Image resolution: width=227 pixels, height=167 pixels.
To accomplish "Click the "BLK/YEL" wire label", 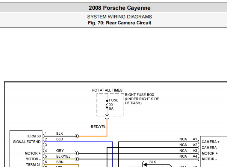I will 63,156.
